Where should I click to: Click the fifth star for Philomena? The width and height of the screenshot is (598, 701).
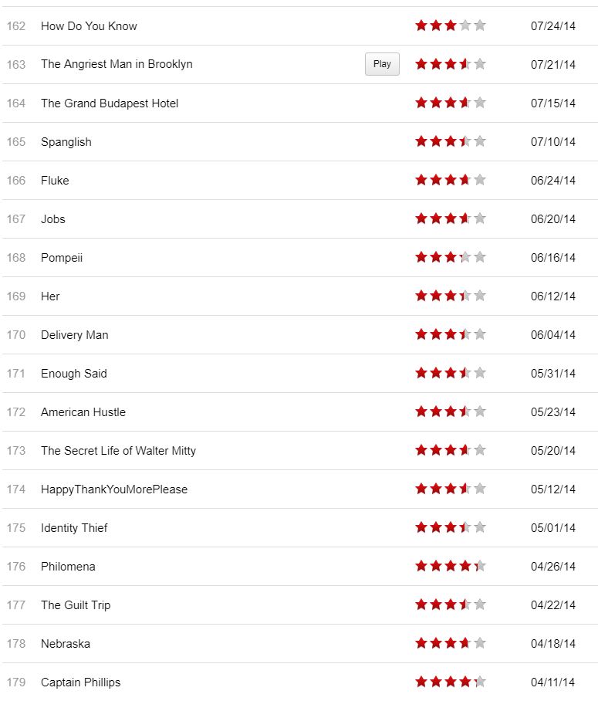tap(480, 566)
